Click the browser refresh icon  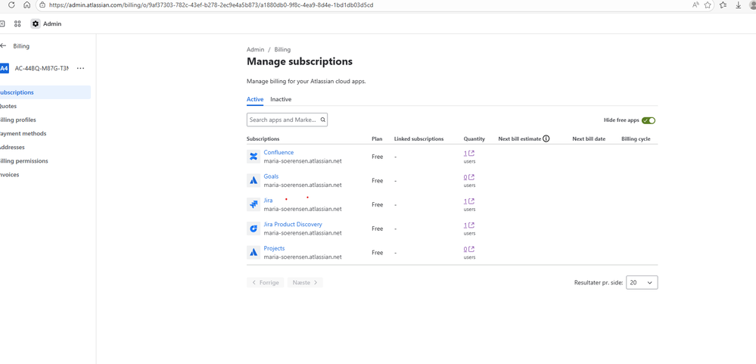(x=11, y=5)
